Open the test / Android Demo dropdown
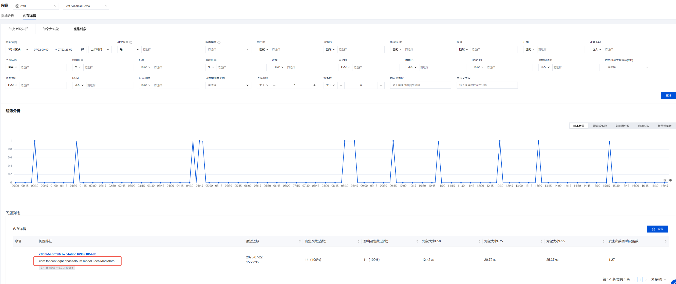 click(x=86, y=6)
